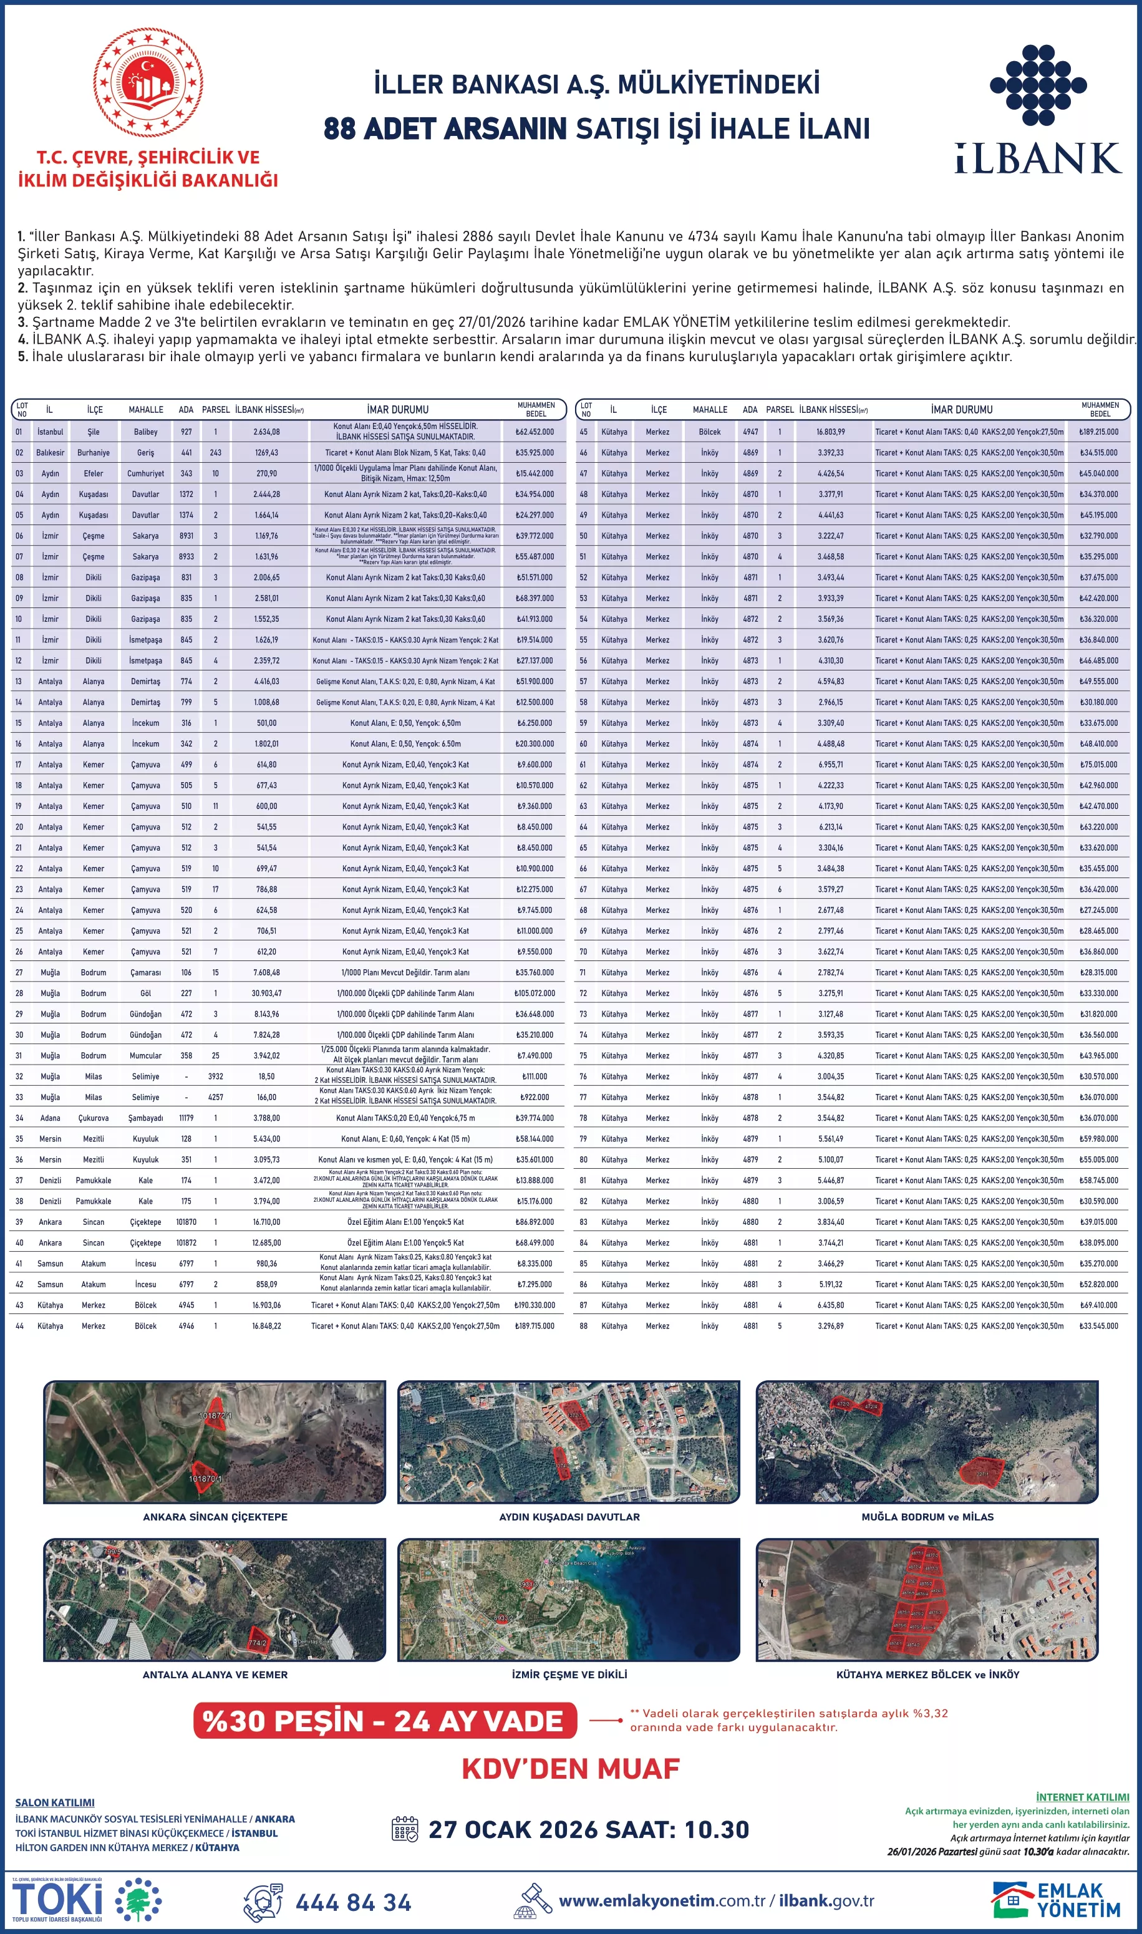This screenshot has width=1142, height=1934.
Task: Click the TOKİ logo in the footer
Action: coord(58,1898)
